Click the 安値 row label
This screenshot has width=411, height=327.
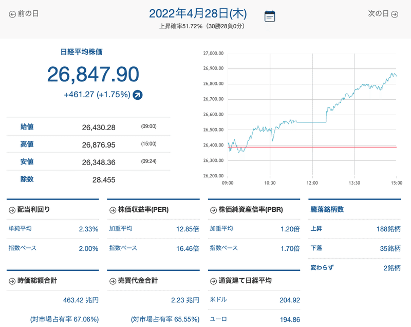pyautogui.click(x=27, y=161)
